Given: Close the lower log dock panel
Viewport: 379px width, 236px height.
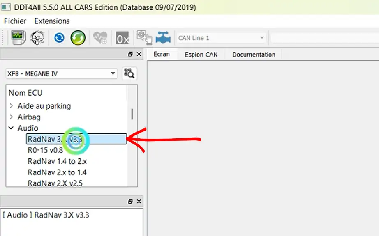Looking at the screenshot, I should (x=139, y=201).
